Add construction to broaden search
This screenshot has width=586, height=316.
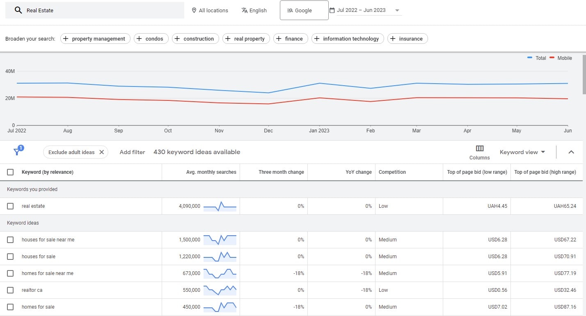(195, 39)
